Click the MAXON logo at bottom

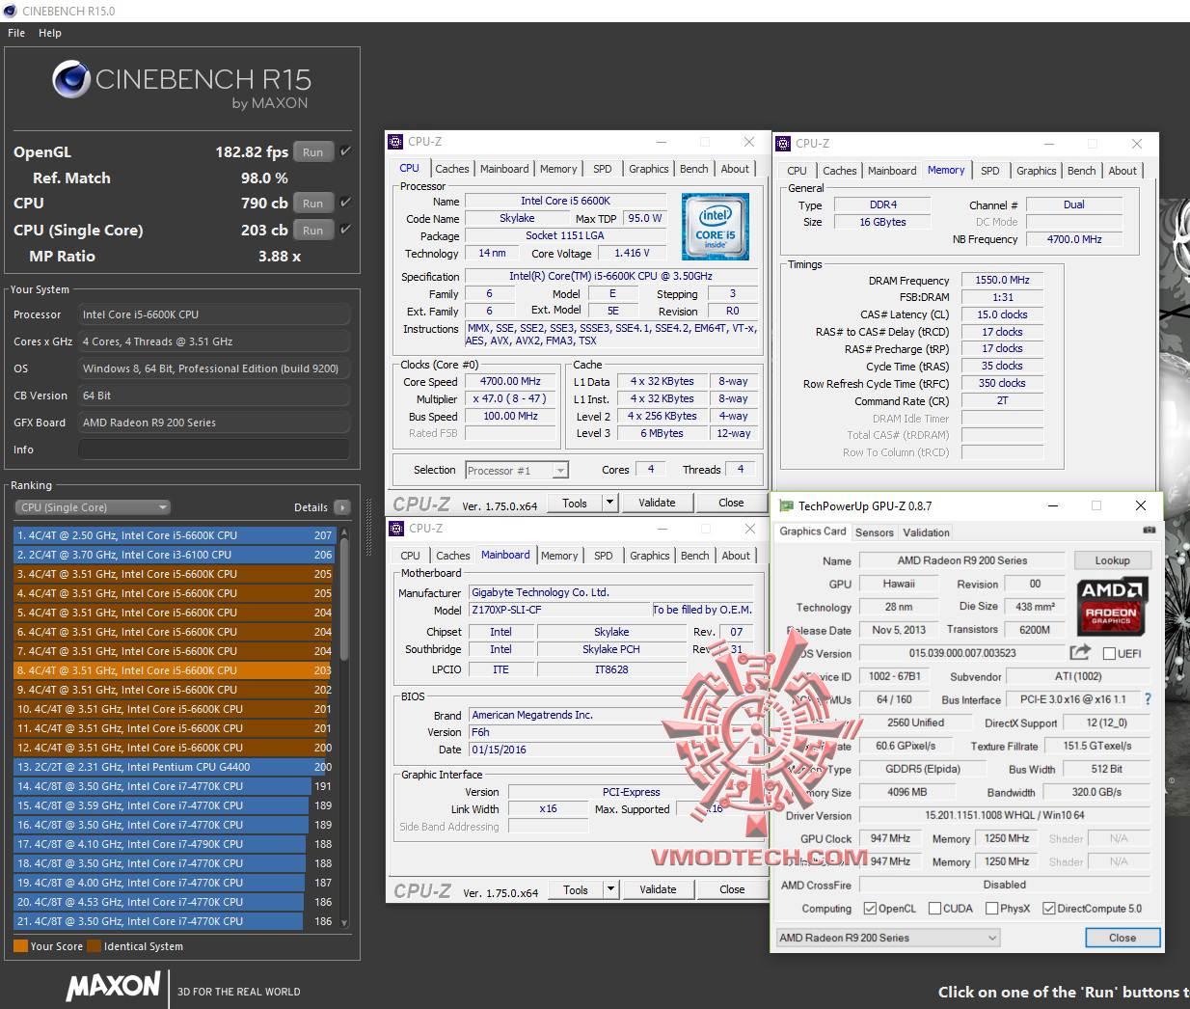[x=114, y=986]
